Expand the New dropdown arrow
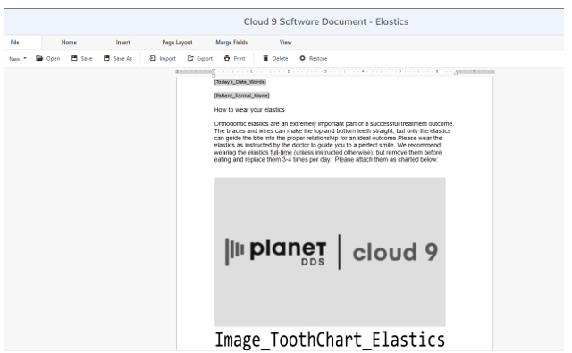This screenshot has height=353, width=572. click(x=25, y=58)
